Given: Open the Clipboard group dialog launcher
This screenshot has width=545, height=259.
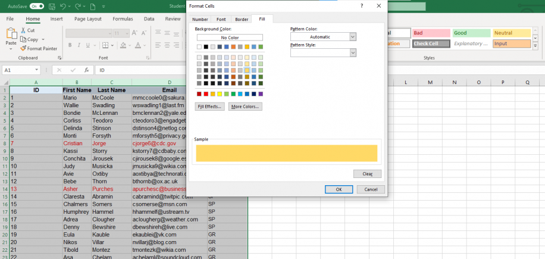Looking at the screenshot, I should point(59,58).
